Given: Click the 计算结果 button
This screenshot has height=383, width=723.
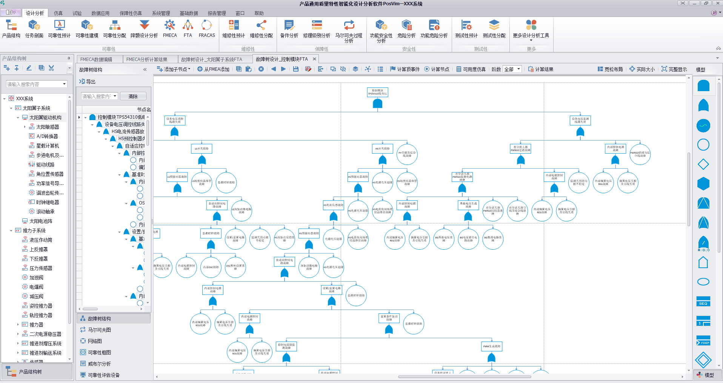Looking at the screenshot, I should (x=541, y=69).
